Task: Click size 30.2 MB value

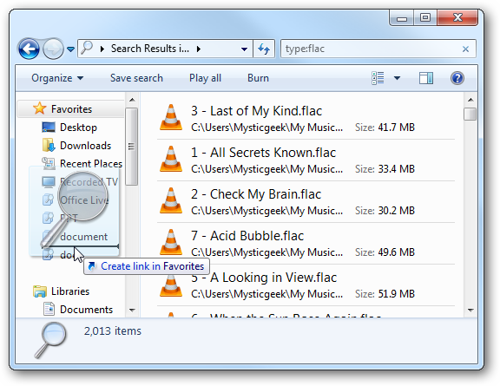Action: click(x=396, y=211)
